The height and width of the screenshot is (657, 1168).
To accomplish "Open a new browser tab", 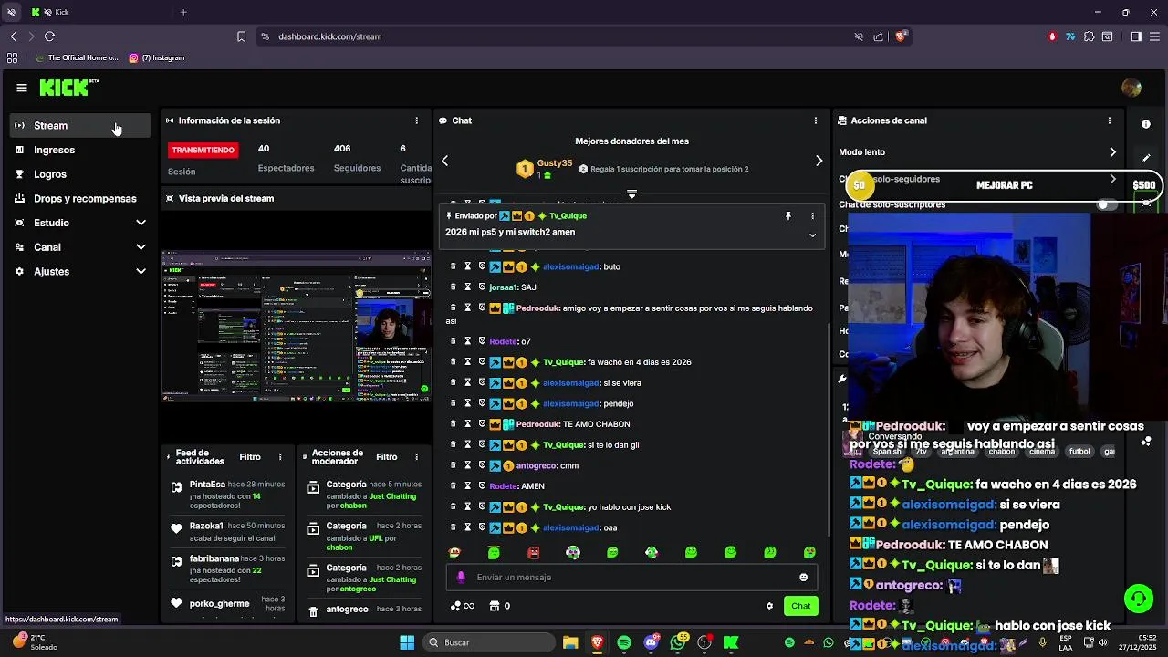I will click(183, 12).
